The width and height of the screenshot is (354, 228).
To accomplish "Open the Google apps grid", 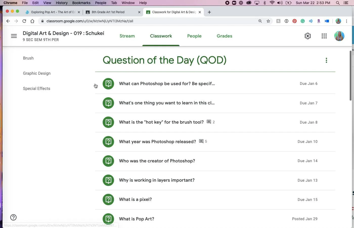I will 324,36.
